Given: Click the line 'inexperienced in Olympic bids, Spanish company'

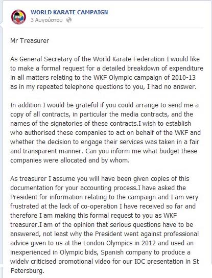Looking at the screenshot, I should point(100,252).
